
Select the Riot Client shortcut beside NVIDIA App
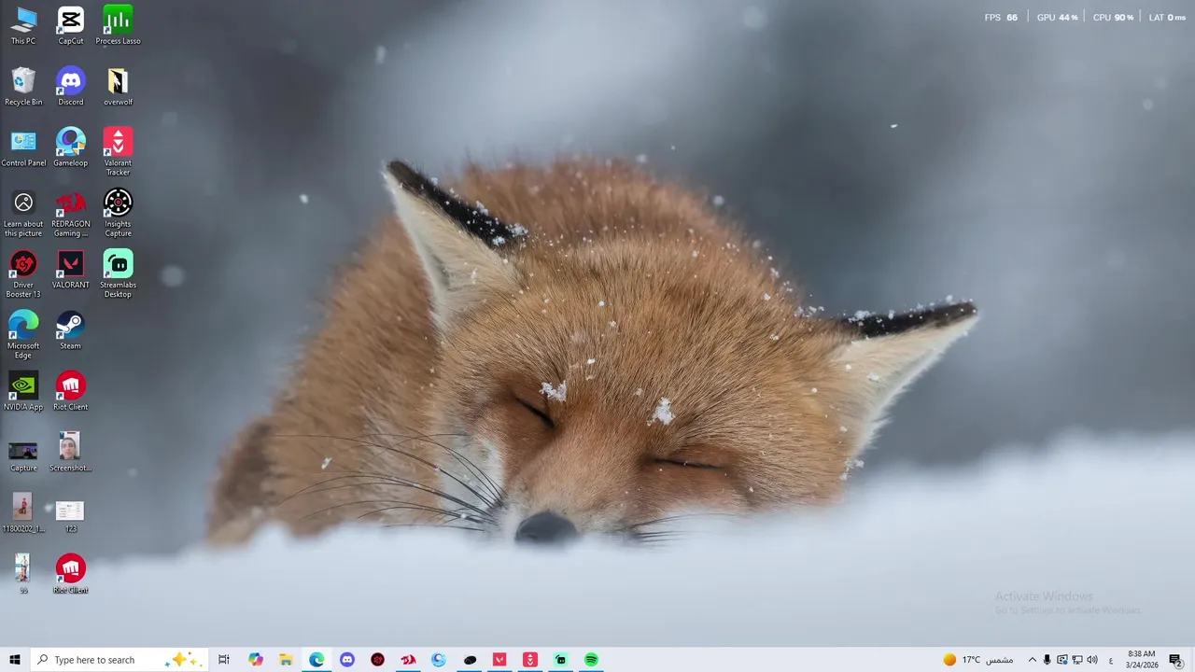(71, 392)
